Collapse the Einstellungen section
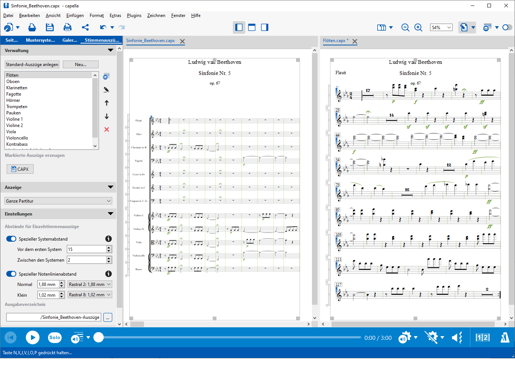Viewport: 515px width, 369px height. click(110, 214)
